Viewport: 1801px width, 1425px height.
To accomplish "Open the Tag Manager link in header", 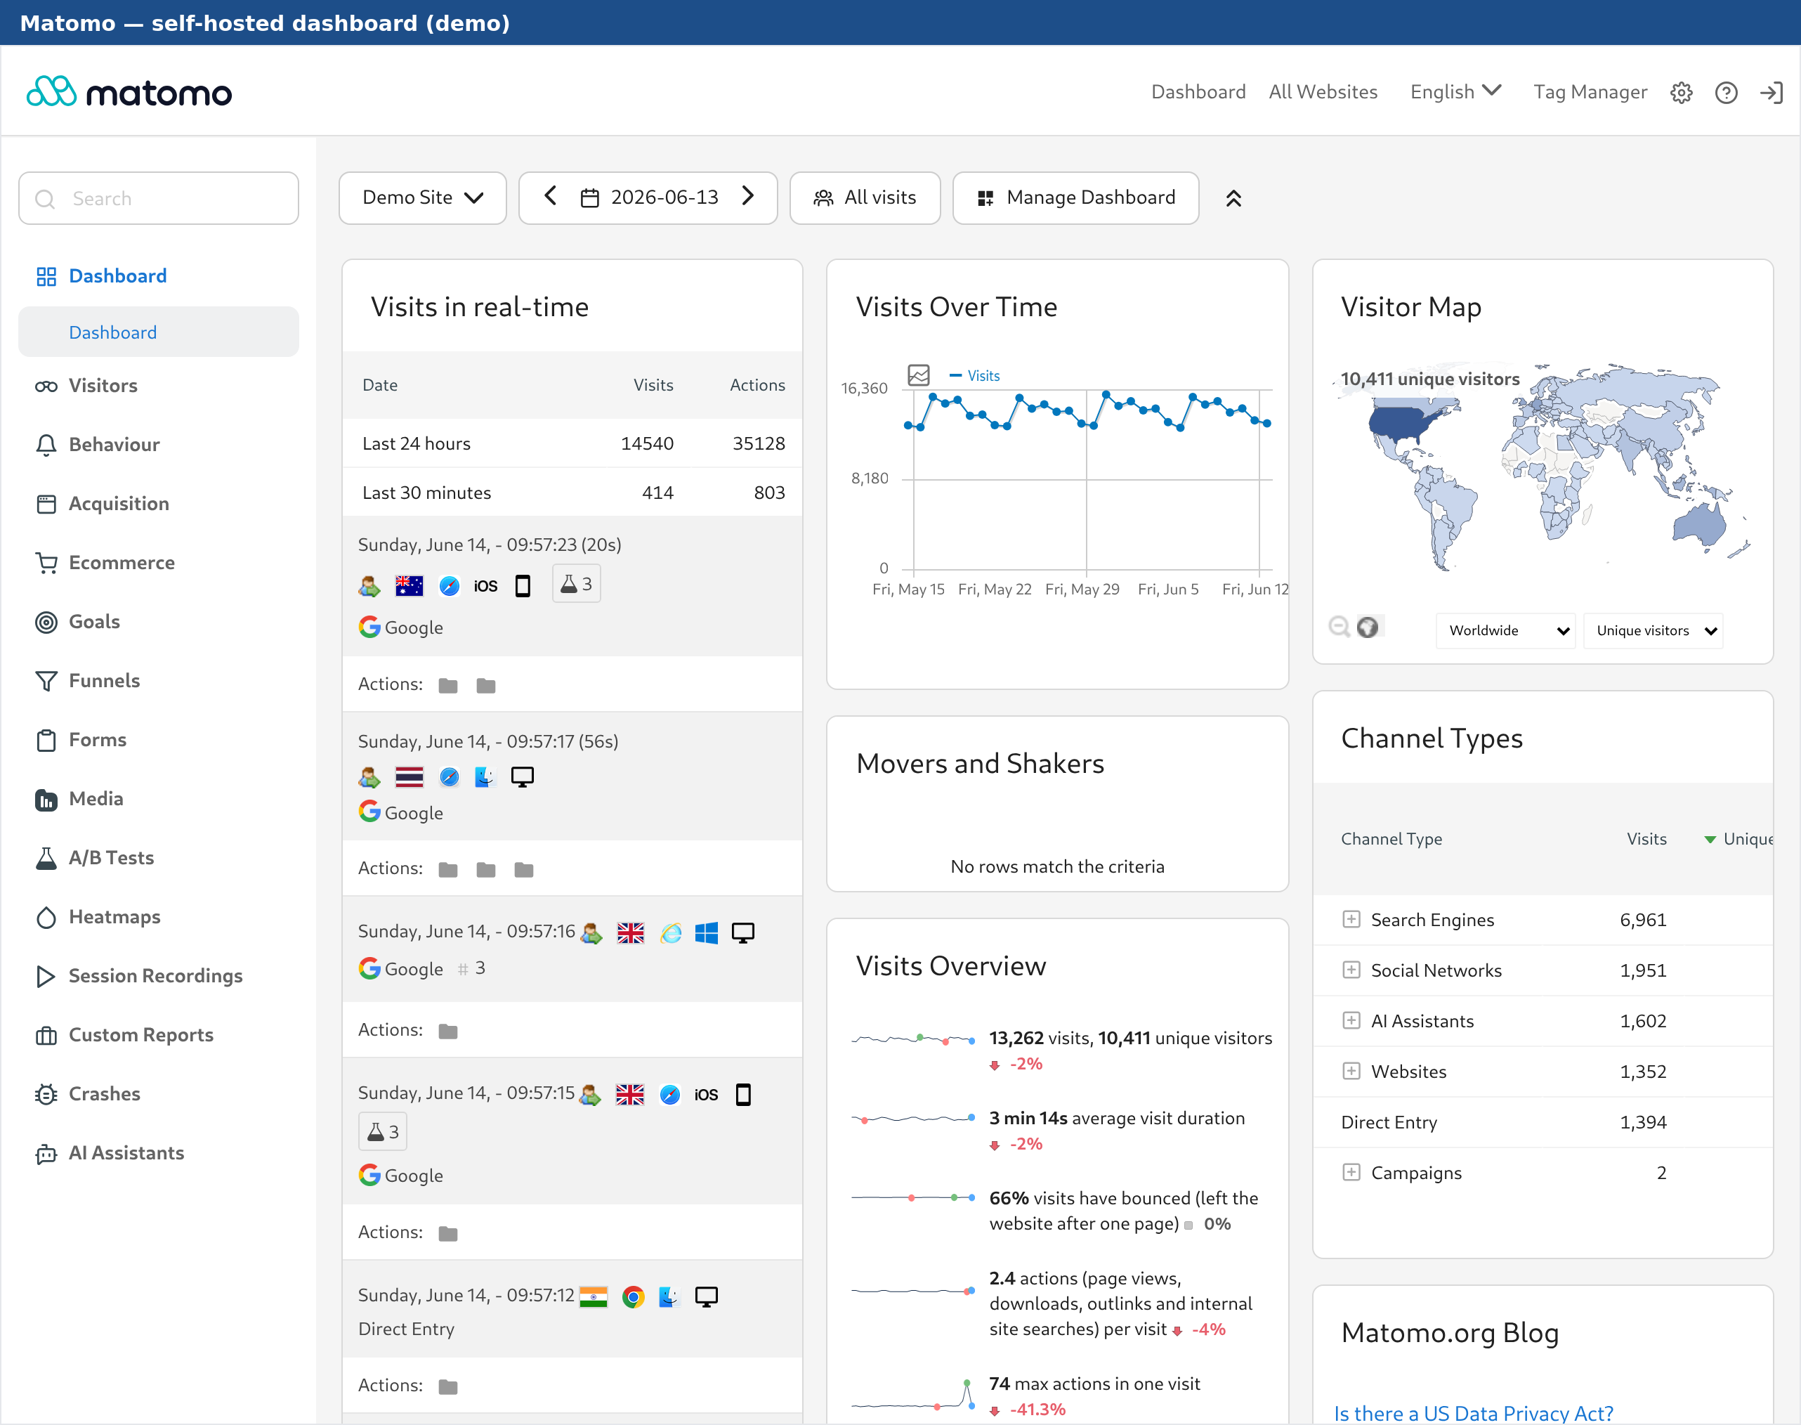I will [1590, 92].
